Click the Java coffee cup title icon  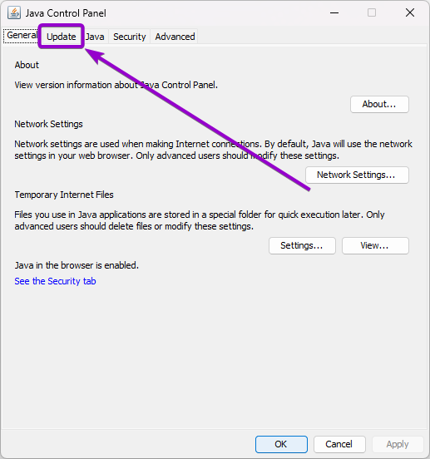point(14,12)
